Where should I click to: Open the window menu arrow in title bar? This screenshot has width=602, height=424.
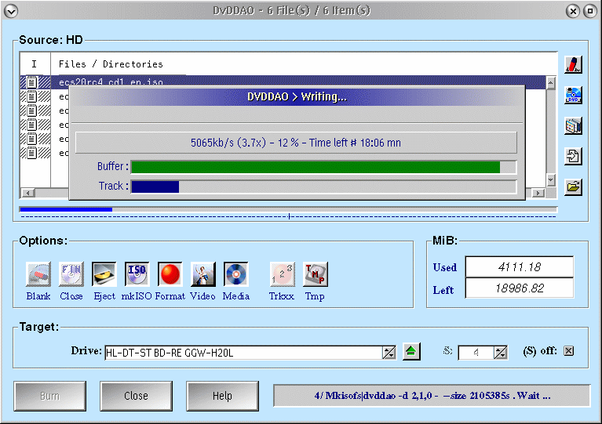(x=11, y=11)
